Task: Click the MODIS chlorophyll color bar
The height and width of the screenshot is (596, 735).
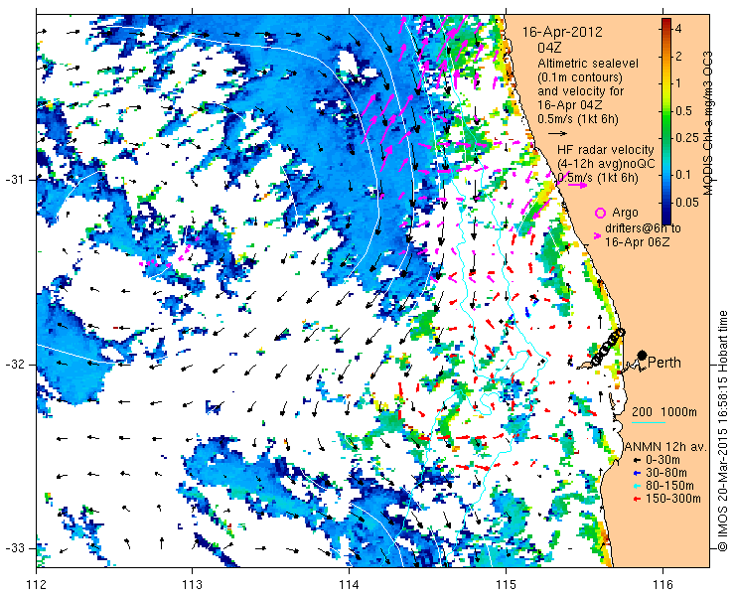Action: [x=666, y=121]
